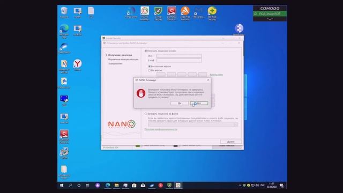Open Microsoft Edge from taskbar
Viewport: 343px width, 193px height.
[x=108, y=185]
